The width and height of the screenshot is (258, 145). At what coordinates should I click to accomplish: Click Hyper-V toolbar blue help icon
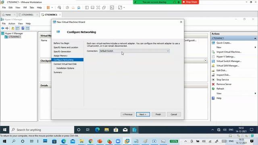(23, 28)
